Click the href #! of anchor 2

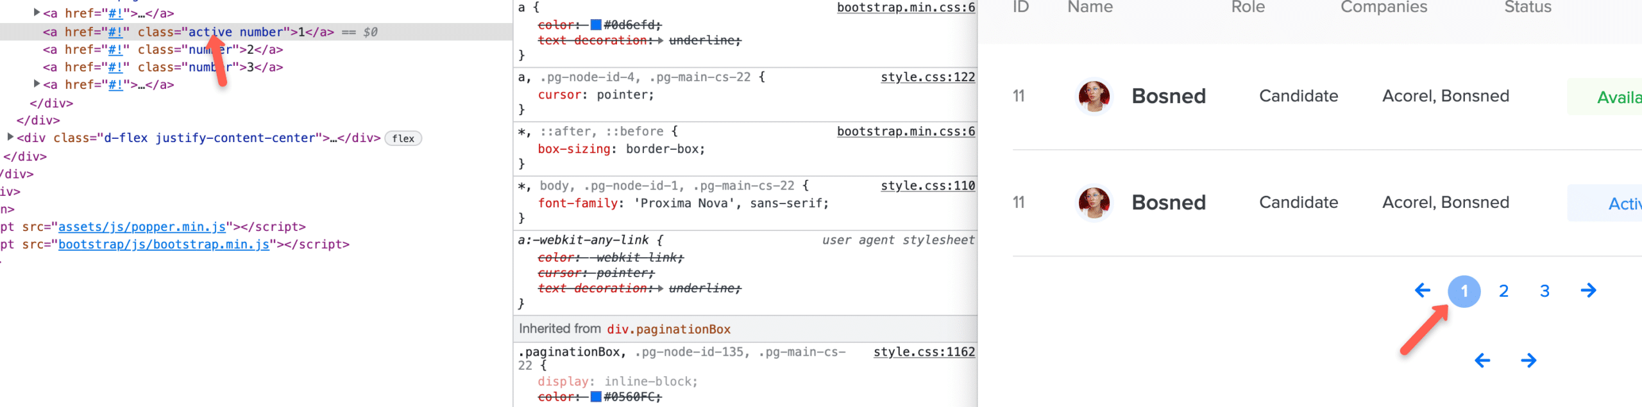click(x=115, y=49)
